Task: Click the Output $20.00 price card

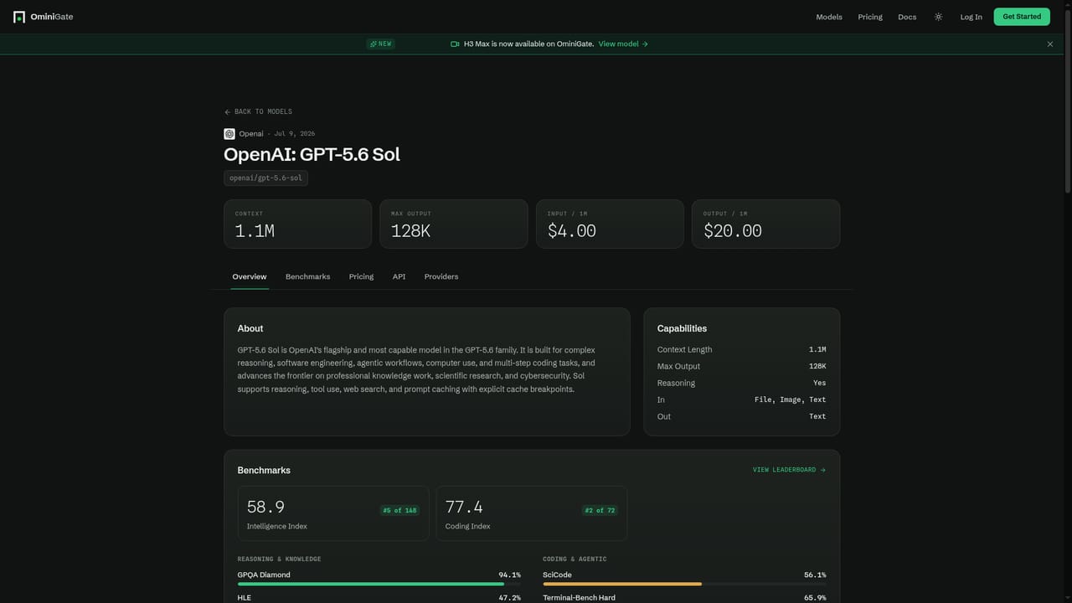Action: [765, 224]
